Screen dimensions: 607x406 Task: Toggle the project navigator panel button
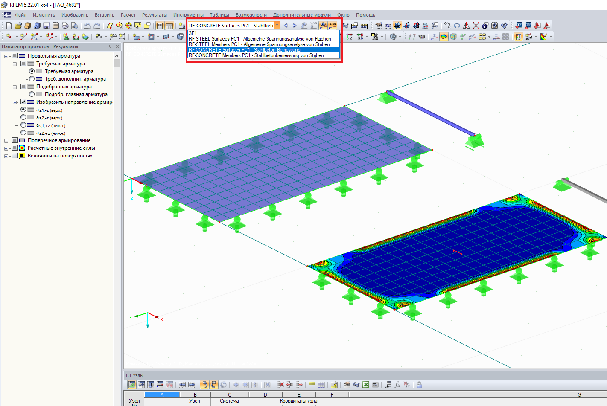[160, 26]
